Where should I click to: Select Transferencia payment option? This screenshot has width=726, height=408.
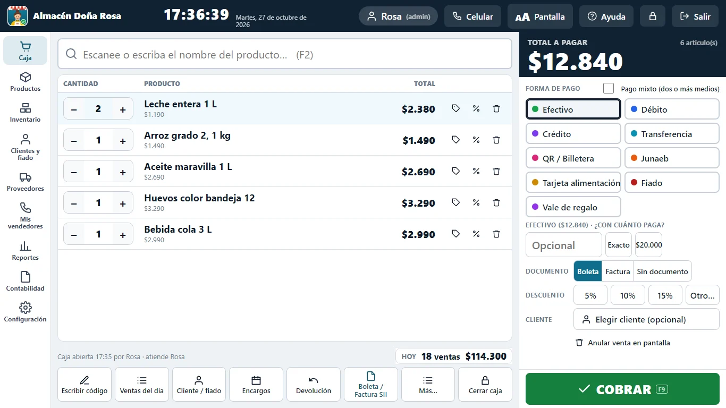pos(672,134)
